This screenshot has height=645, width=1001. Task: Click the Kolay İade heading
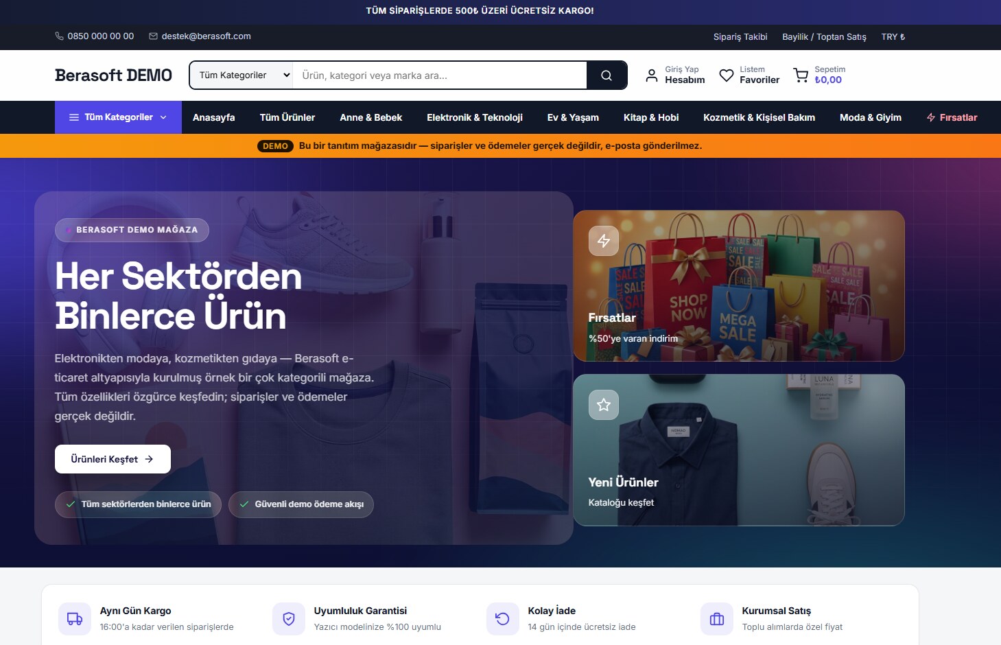[x=552, y=611]
